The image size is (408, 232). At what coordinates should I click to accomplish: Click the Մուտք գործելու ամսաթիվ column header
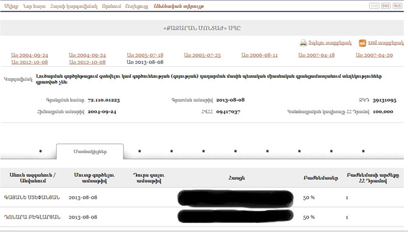[x=94, y=178]
